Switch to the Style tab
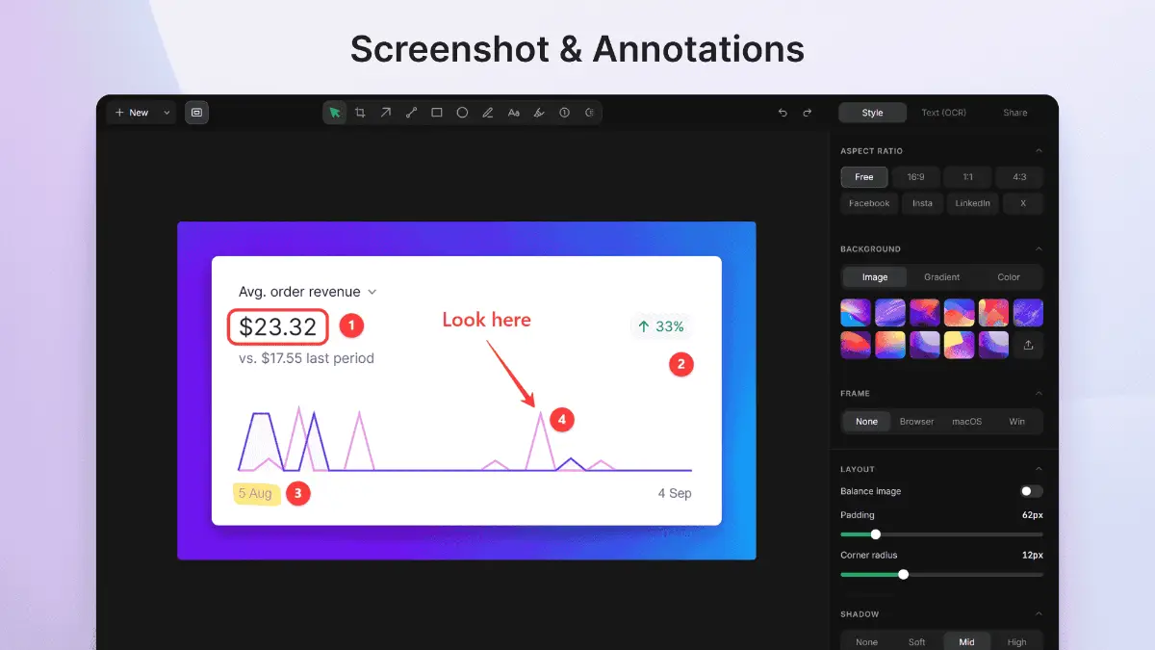 873,113
